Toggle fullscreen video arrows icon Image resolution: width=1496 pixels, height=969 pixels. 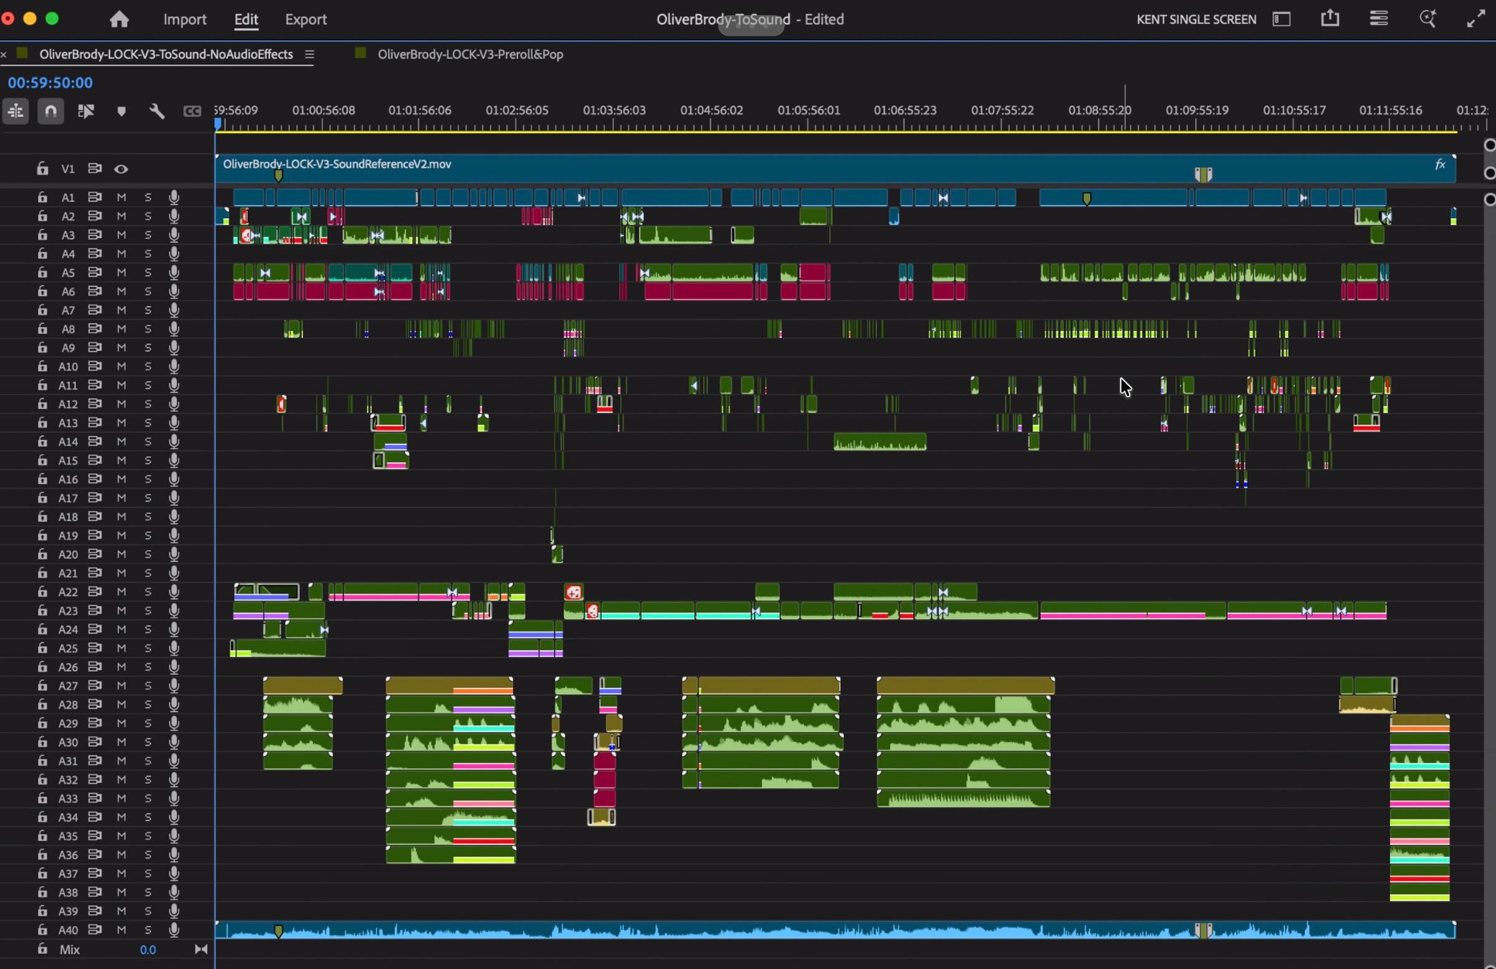1475,19
